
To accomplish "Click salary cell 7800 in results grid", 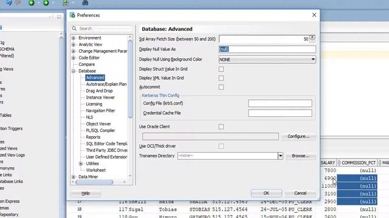I will pyautogui.click(x=330, y=170).
